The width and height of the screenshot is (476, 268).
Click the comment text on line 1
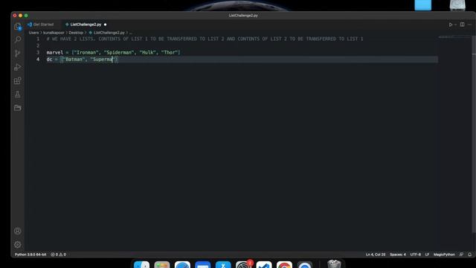(205, 39)
